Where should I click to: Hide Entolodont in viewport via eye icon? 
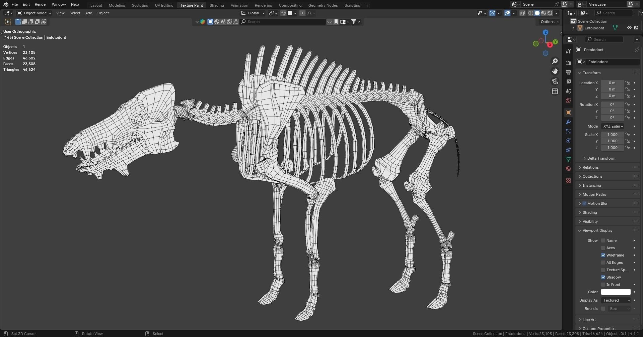tap(629, 28)
